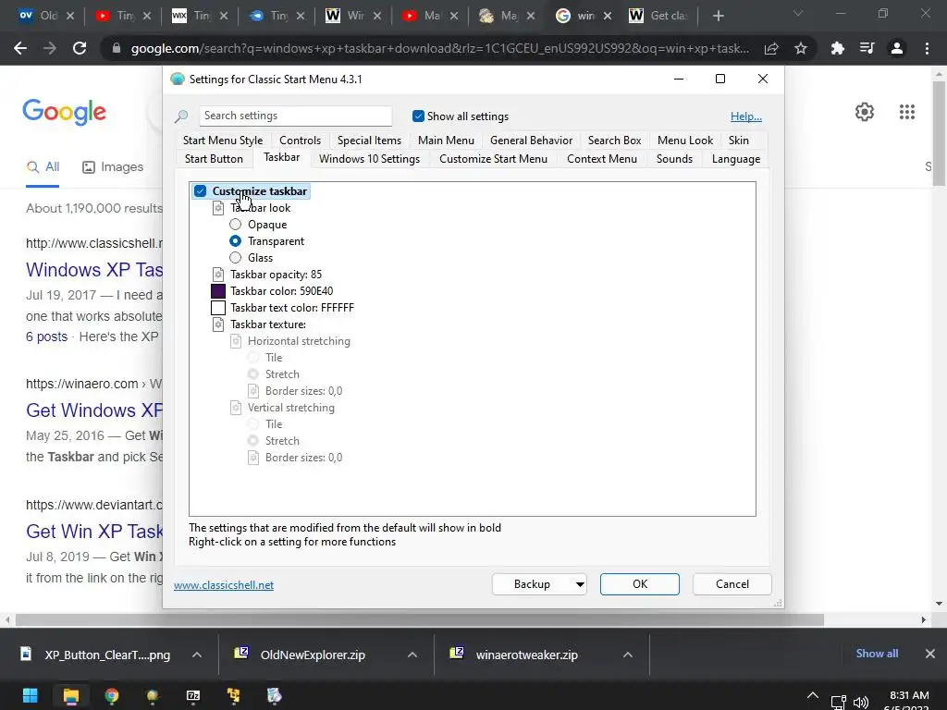Open Google quick settings gear

click(x=865, y=112)
